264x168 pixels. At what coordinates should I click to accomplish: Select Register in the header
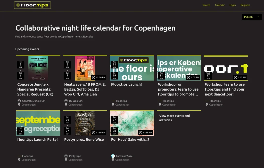[x=245, y=5]
